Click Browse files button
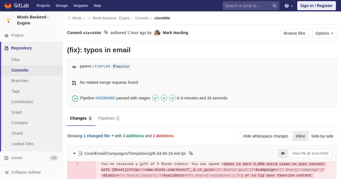 [295, 33]
